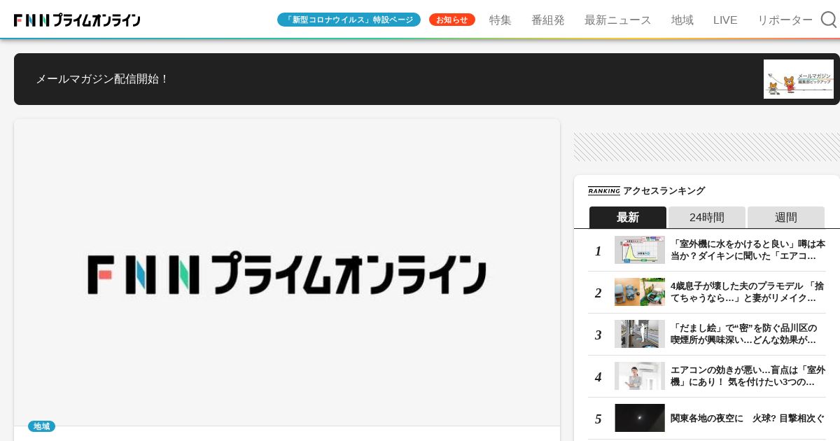The height and width of the screenshot is (441, 840).
Task: Click the rank 5 night sky thumbnail
Action: (640, 418)
